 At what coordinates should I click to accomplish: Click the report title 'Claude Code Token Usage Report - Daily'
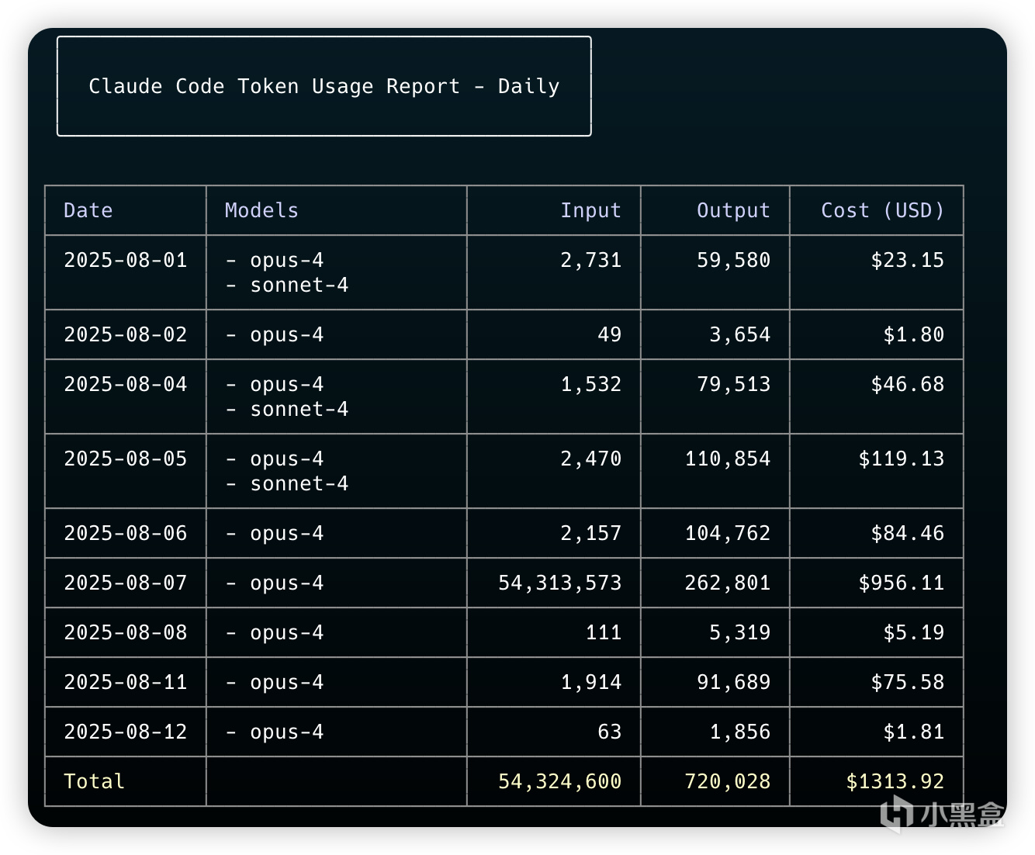pyautogui.click(x=324, y=86)
